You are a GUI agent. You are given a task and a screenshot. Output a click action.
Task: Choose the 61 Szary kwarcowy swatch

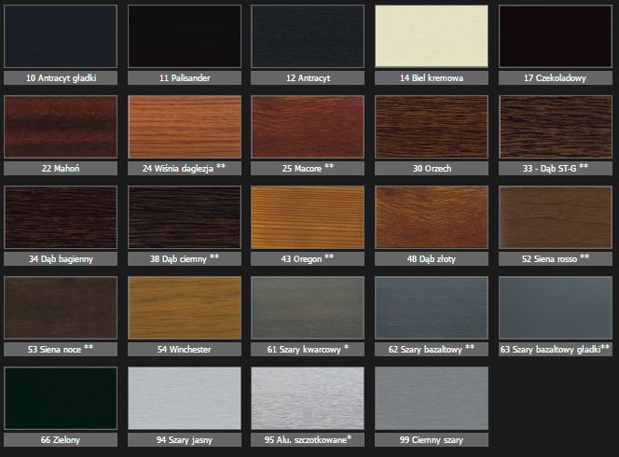coord(308,309)
